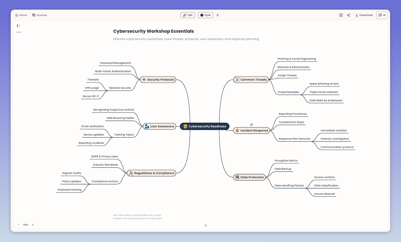Click the collapse dot above Incident Response
This screenshot has height=242, width=401.
tap(252, 124)
